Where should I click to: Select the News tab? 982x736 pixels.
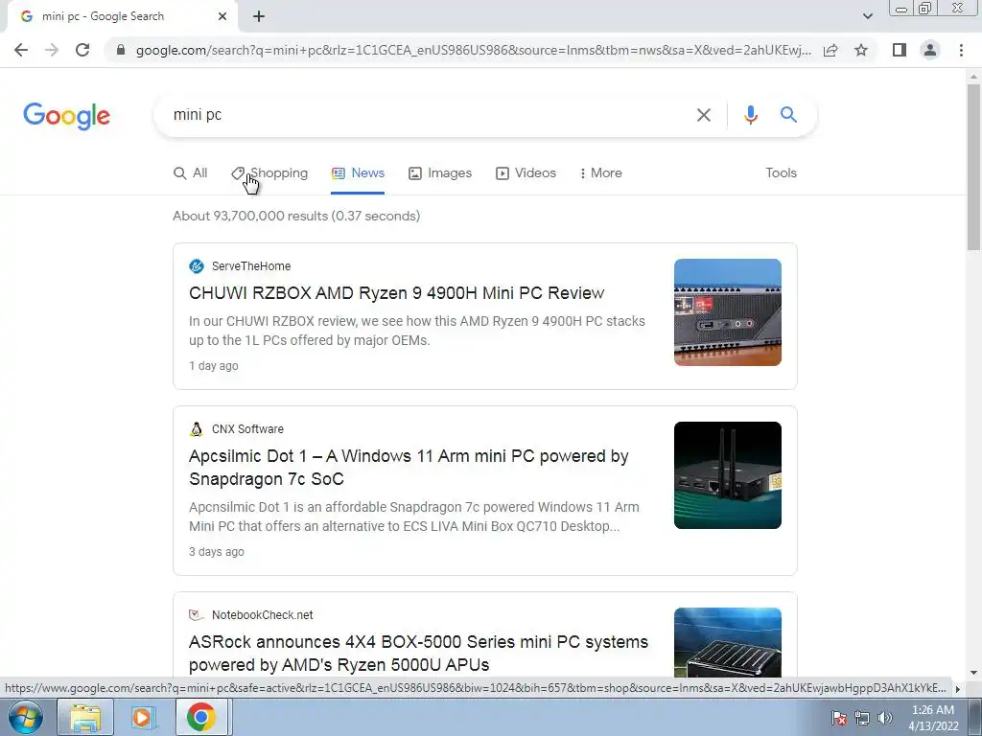[358, 173]
